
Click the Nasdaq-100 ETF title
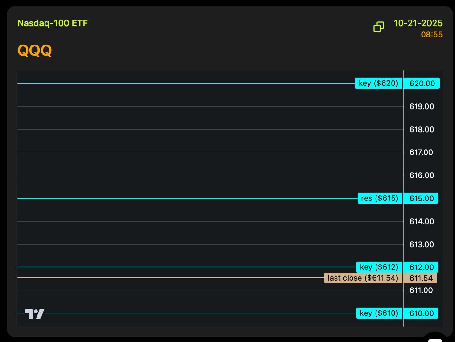tap(53, 23)
